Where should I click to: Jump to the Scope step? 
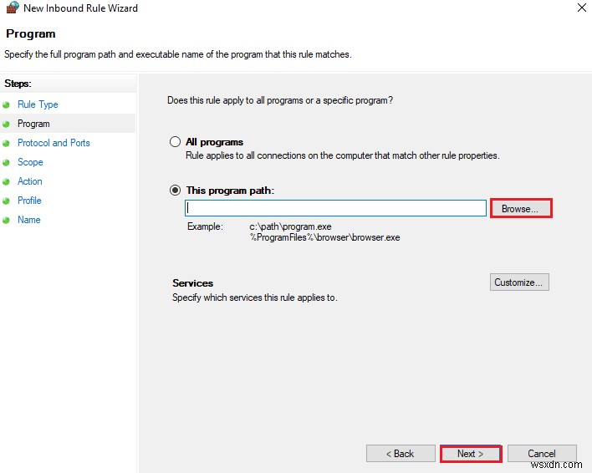30,162
